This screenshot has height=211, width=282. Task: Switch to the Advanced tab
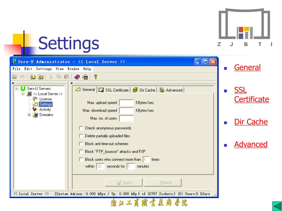(x=171, y=90)
